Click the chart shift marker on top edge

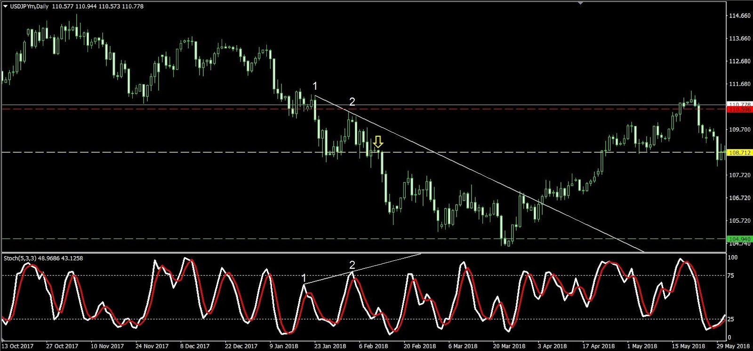pyautogui.click(x=580, y=3)
